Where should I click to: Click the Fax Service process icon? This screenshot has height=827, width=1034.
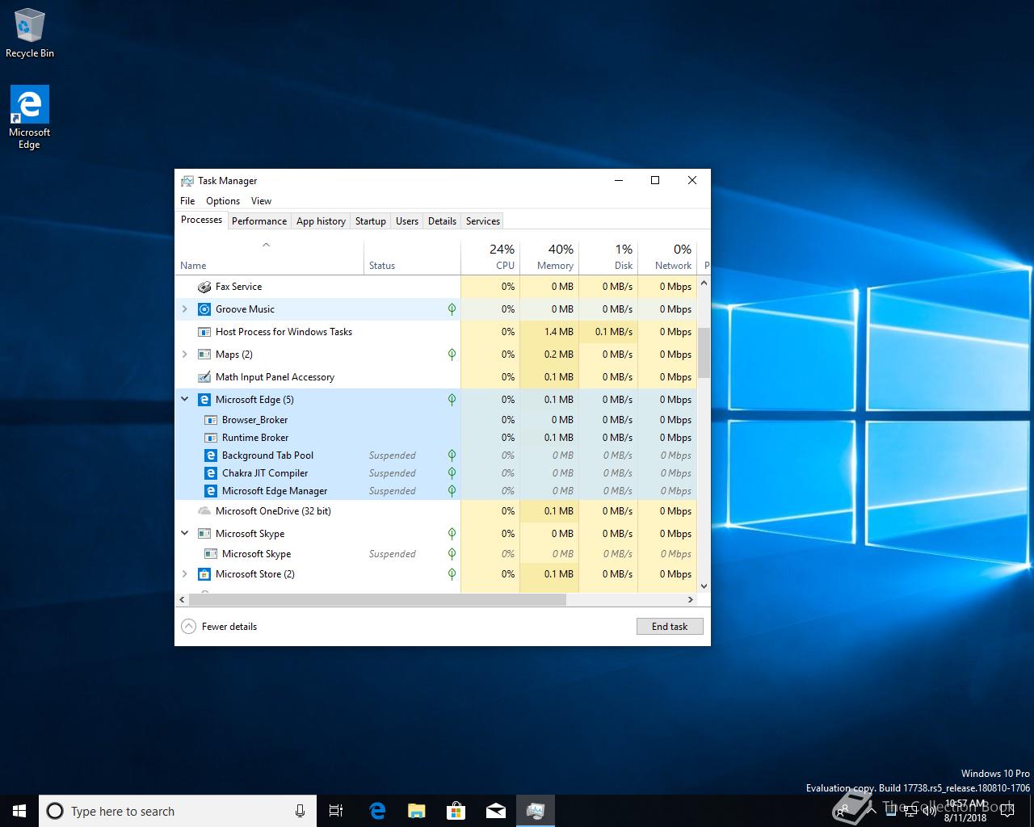(x=204, y=287)
